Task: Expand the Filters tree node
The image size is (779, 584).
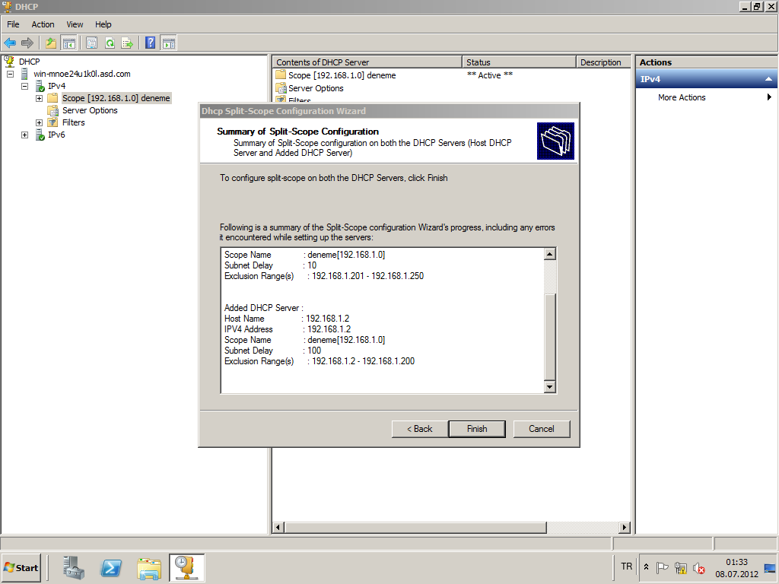Action: click(x=39, y=122)
